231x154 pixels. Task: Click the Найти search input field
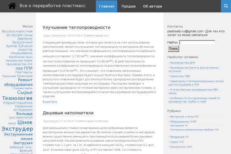(197, 42)
